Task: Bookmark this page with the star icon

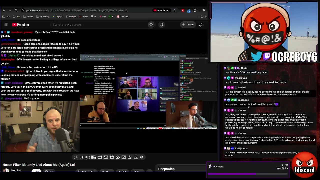Action: click(175, 10)
